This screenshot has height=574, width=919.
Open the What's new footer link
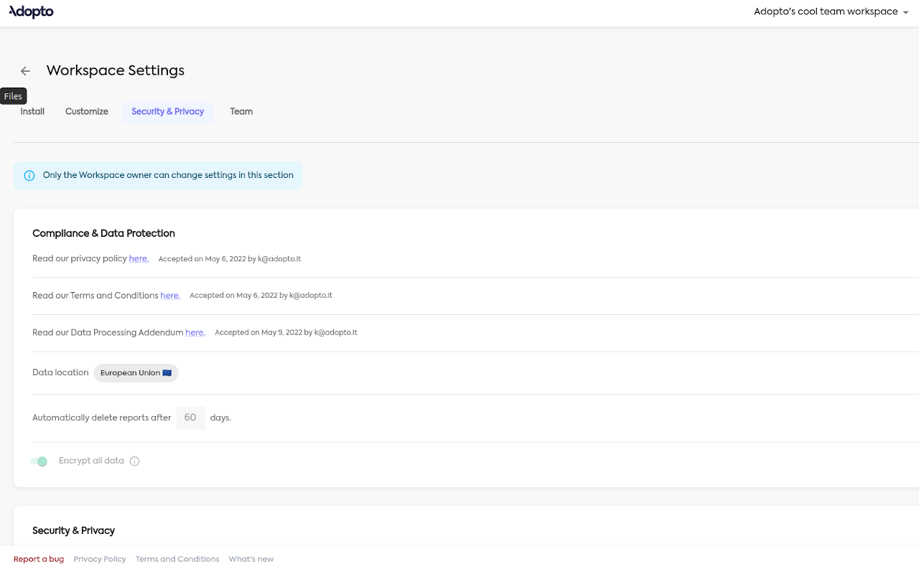pyautogui.click(x=251, y=559)
